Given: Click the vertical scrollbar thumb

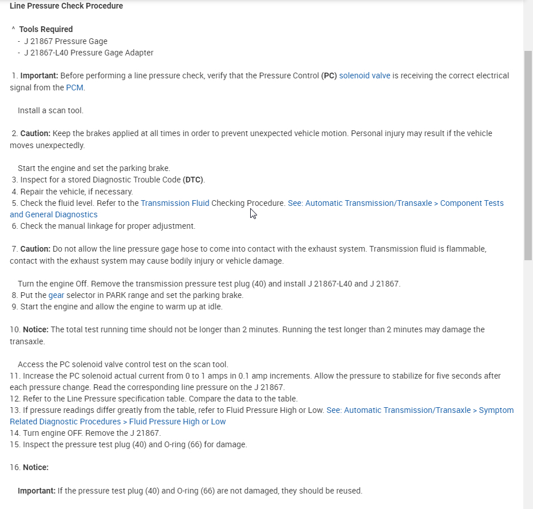Looking at the screenshot, I should [x=528, y=154].
